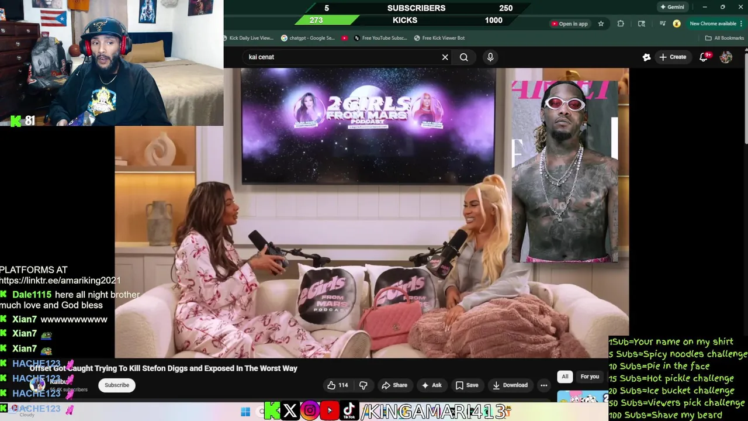Click the linktr.ee/amariking2021 URL text
Viewport: 748px width, 421px height.
click(60, 281)
